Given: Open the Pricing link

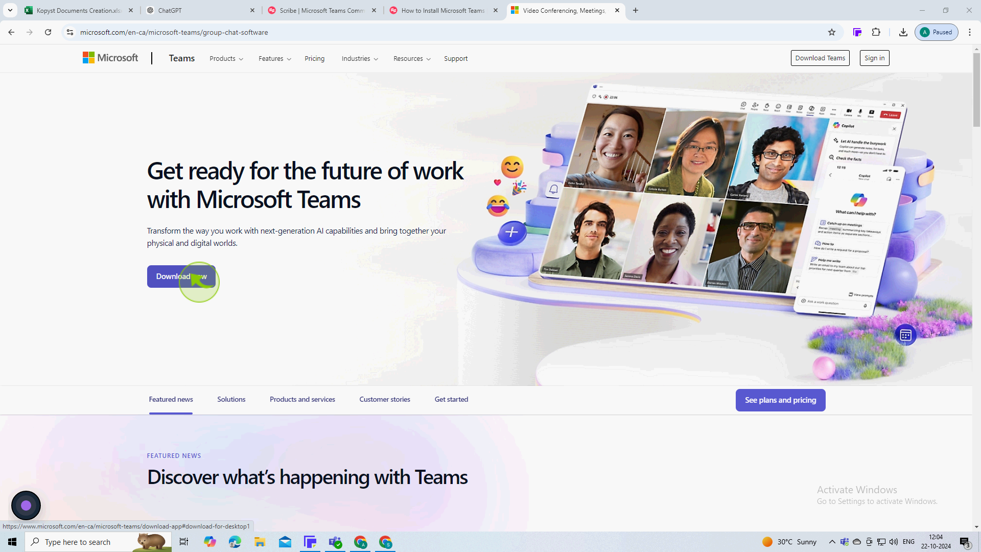Looking at the screenshot, I should tap(315, 59).
